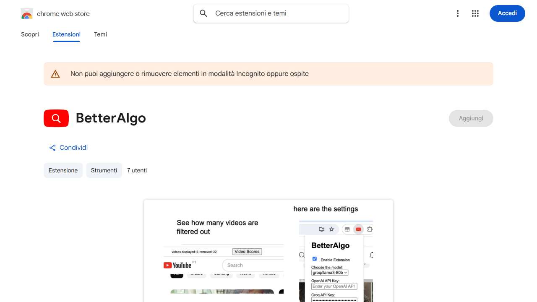Click the extensions puzzle icon in the screenshot
This screenshot has width=537, height=302.
coord(369,229)
